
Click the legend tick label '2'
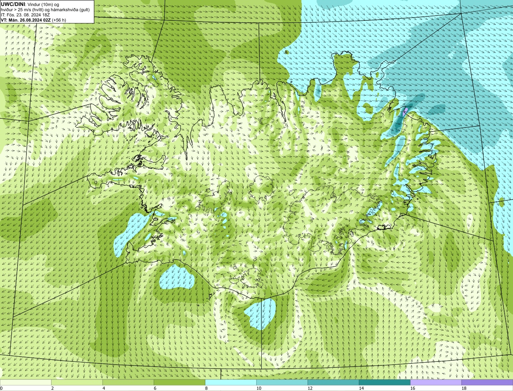(53, 388)
